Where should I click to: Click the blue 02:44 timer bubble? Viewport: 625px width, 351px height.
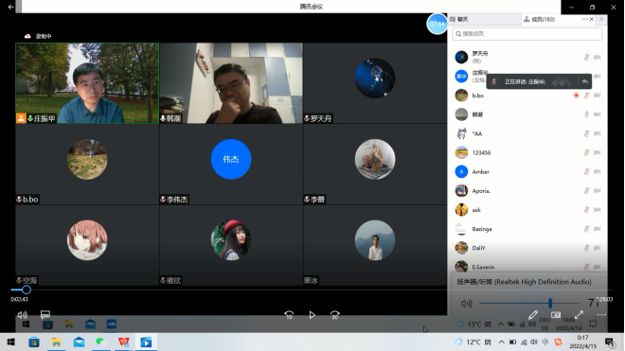point(437,24)
